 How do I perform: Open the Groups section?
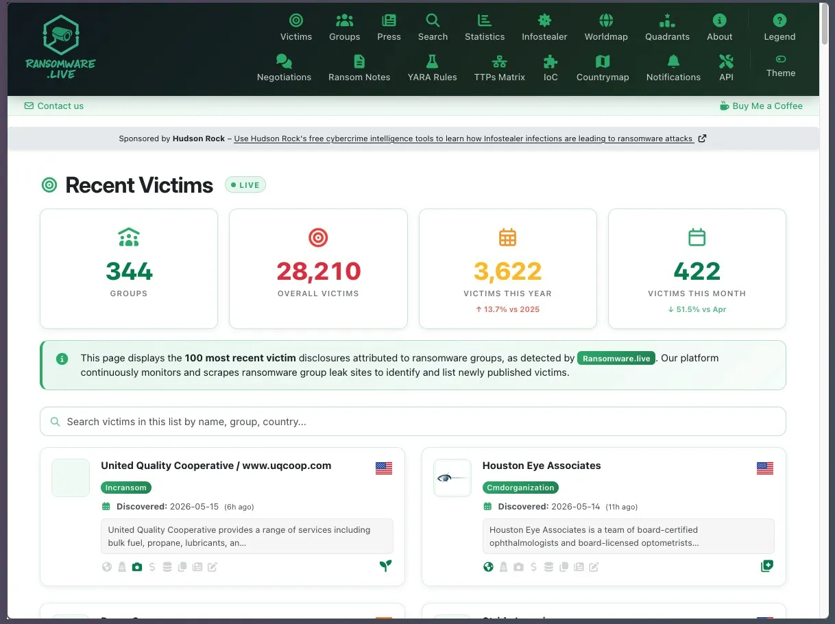pos(344,28)
